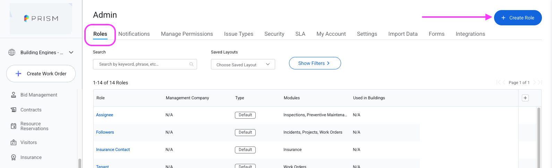Open Bid Management in the sidebar

coord(39,95)
